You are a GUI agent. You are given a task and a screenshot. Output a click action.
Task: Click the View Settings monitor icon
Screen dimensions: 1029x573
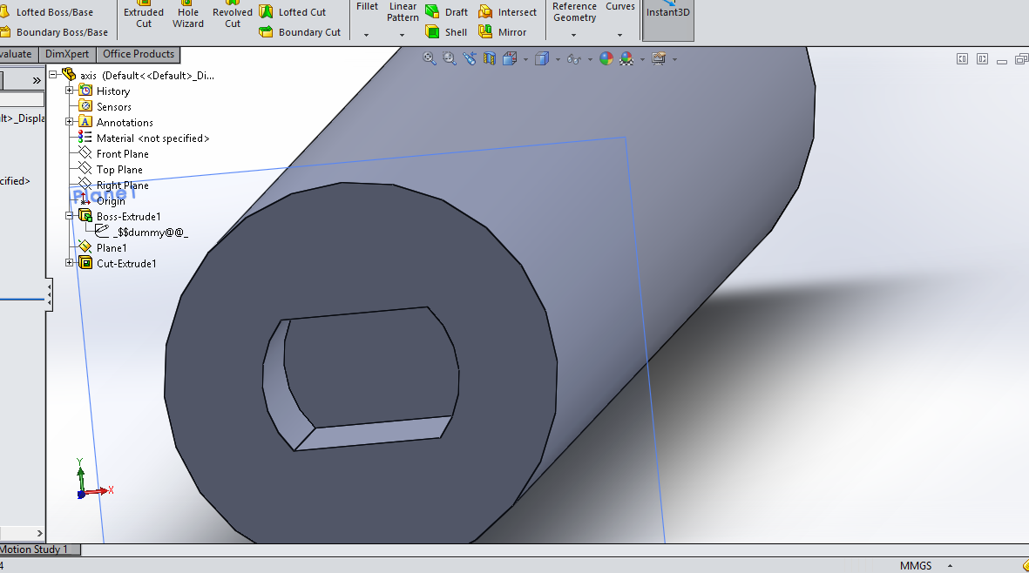659,58
